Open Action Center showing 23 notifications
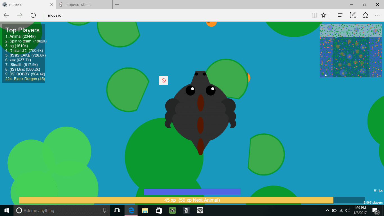Screen dimensions: 384x216 375,210
